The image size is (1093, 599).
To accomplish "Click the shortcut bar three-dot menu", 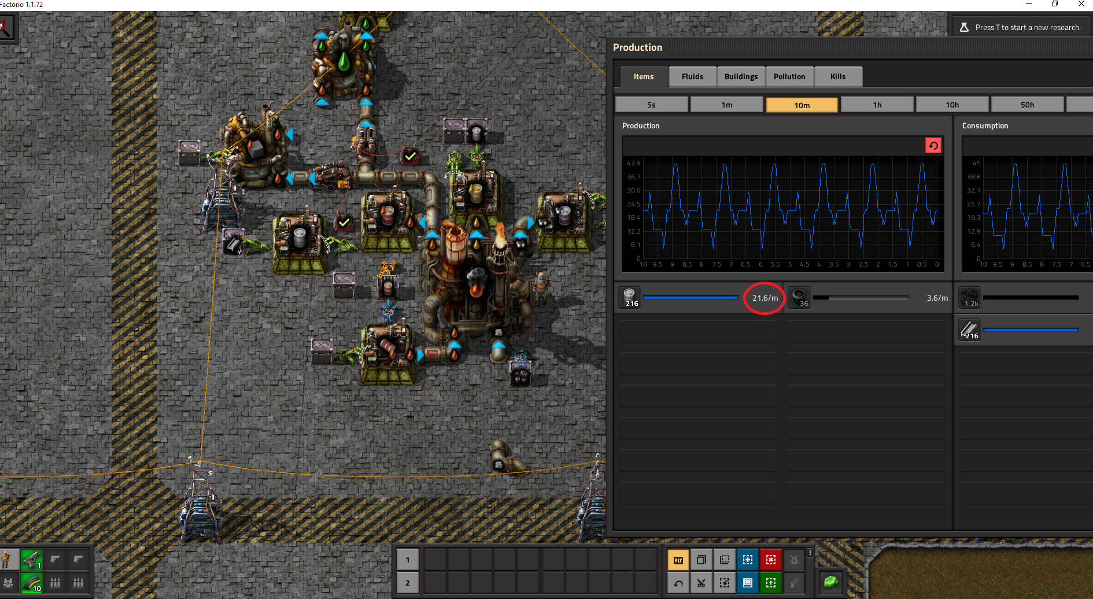I will (x=810, y=553).
